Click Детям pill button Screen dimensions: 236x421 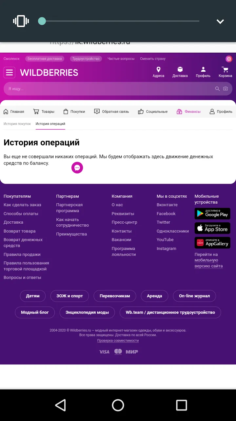tap(33, 296)
